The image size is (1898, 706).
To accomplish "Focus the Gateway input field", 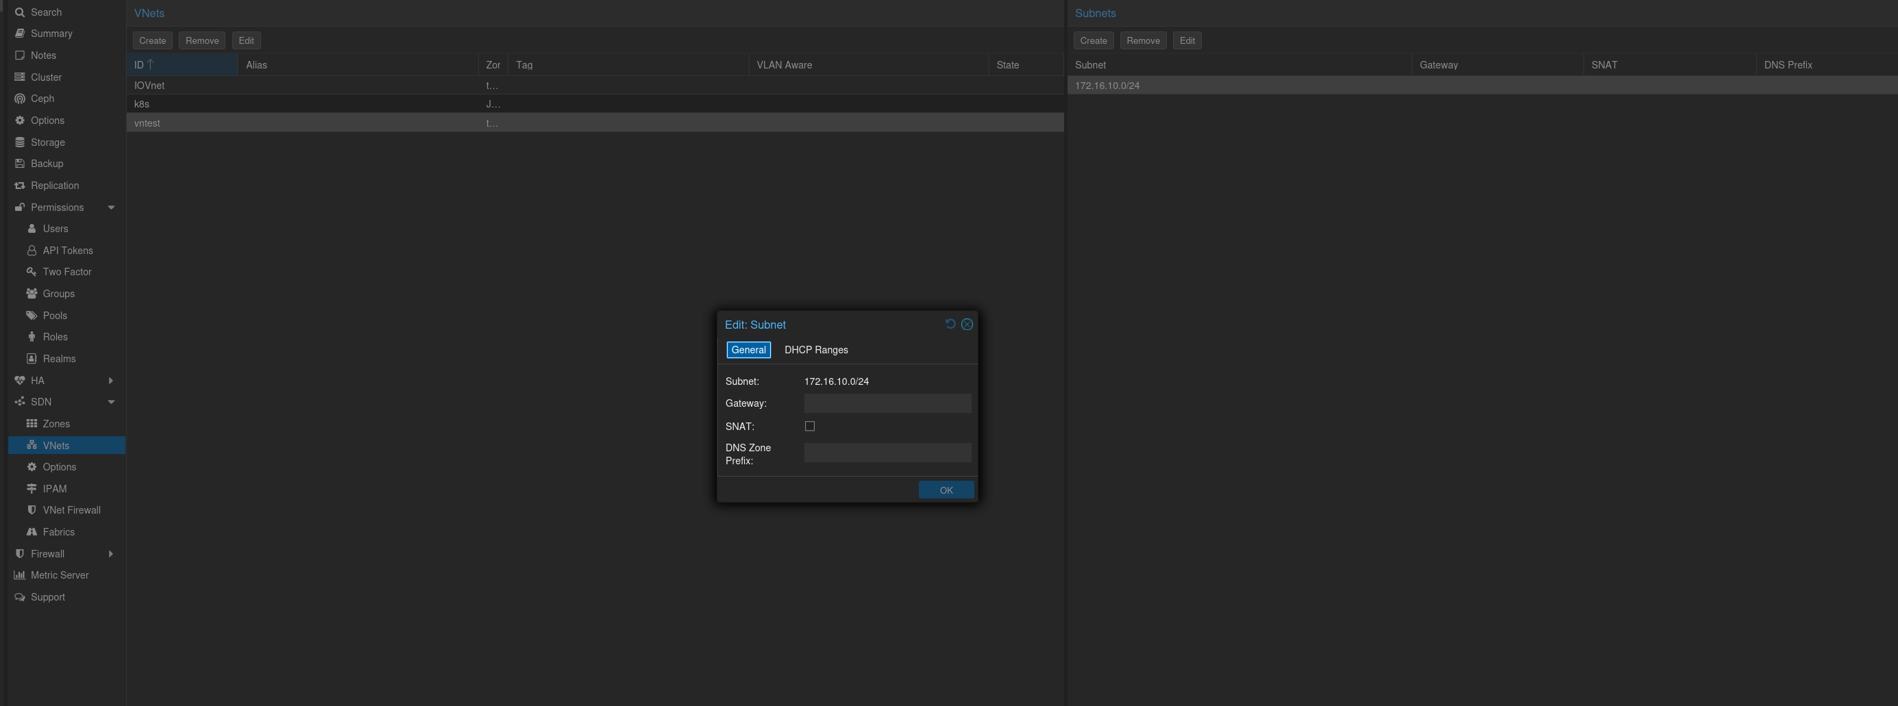I will (887, 403).
